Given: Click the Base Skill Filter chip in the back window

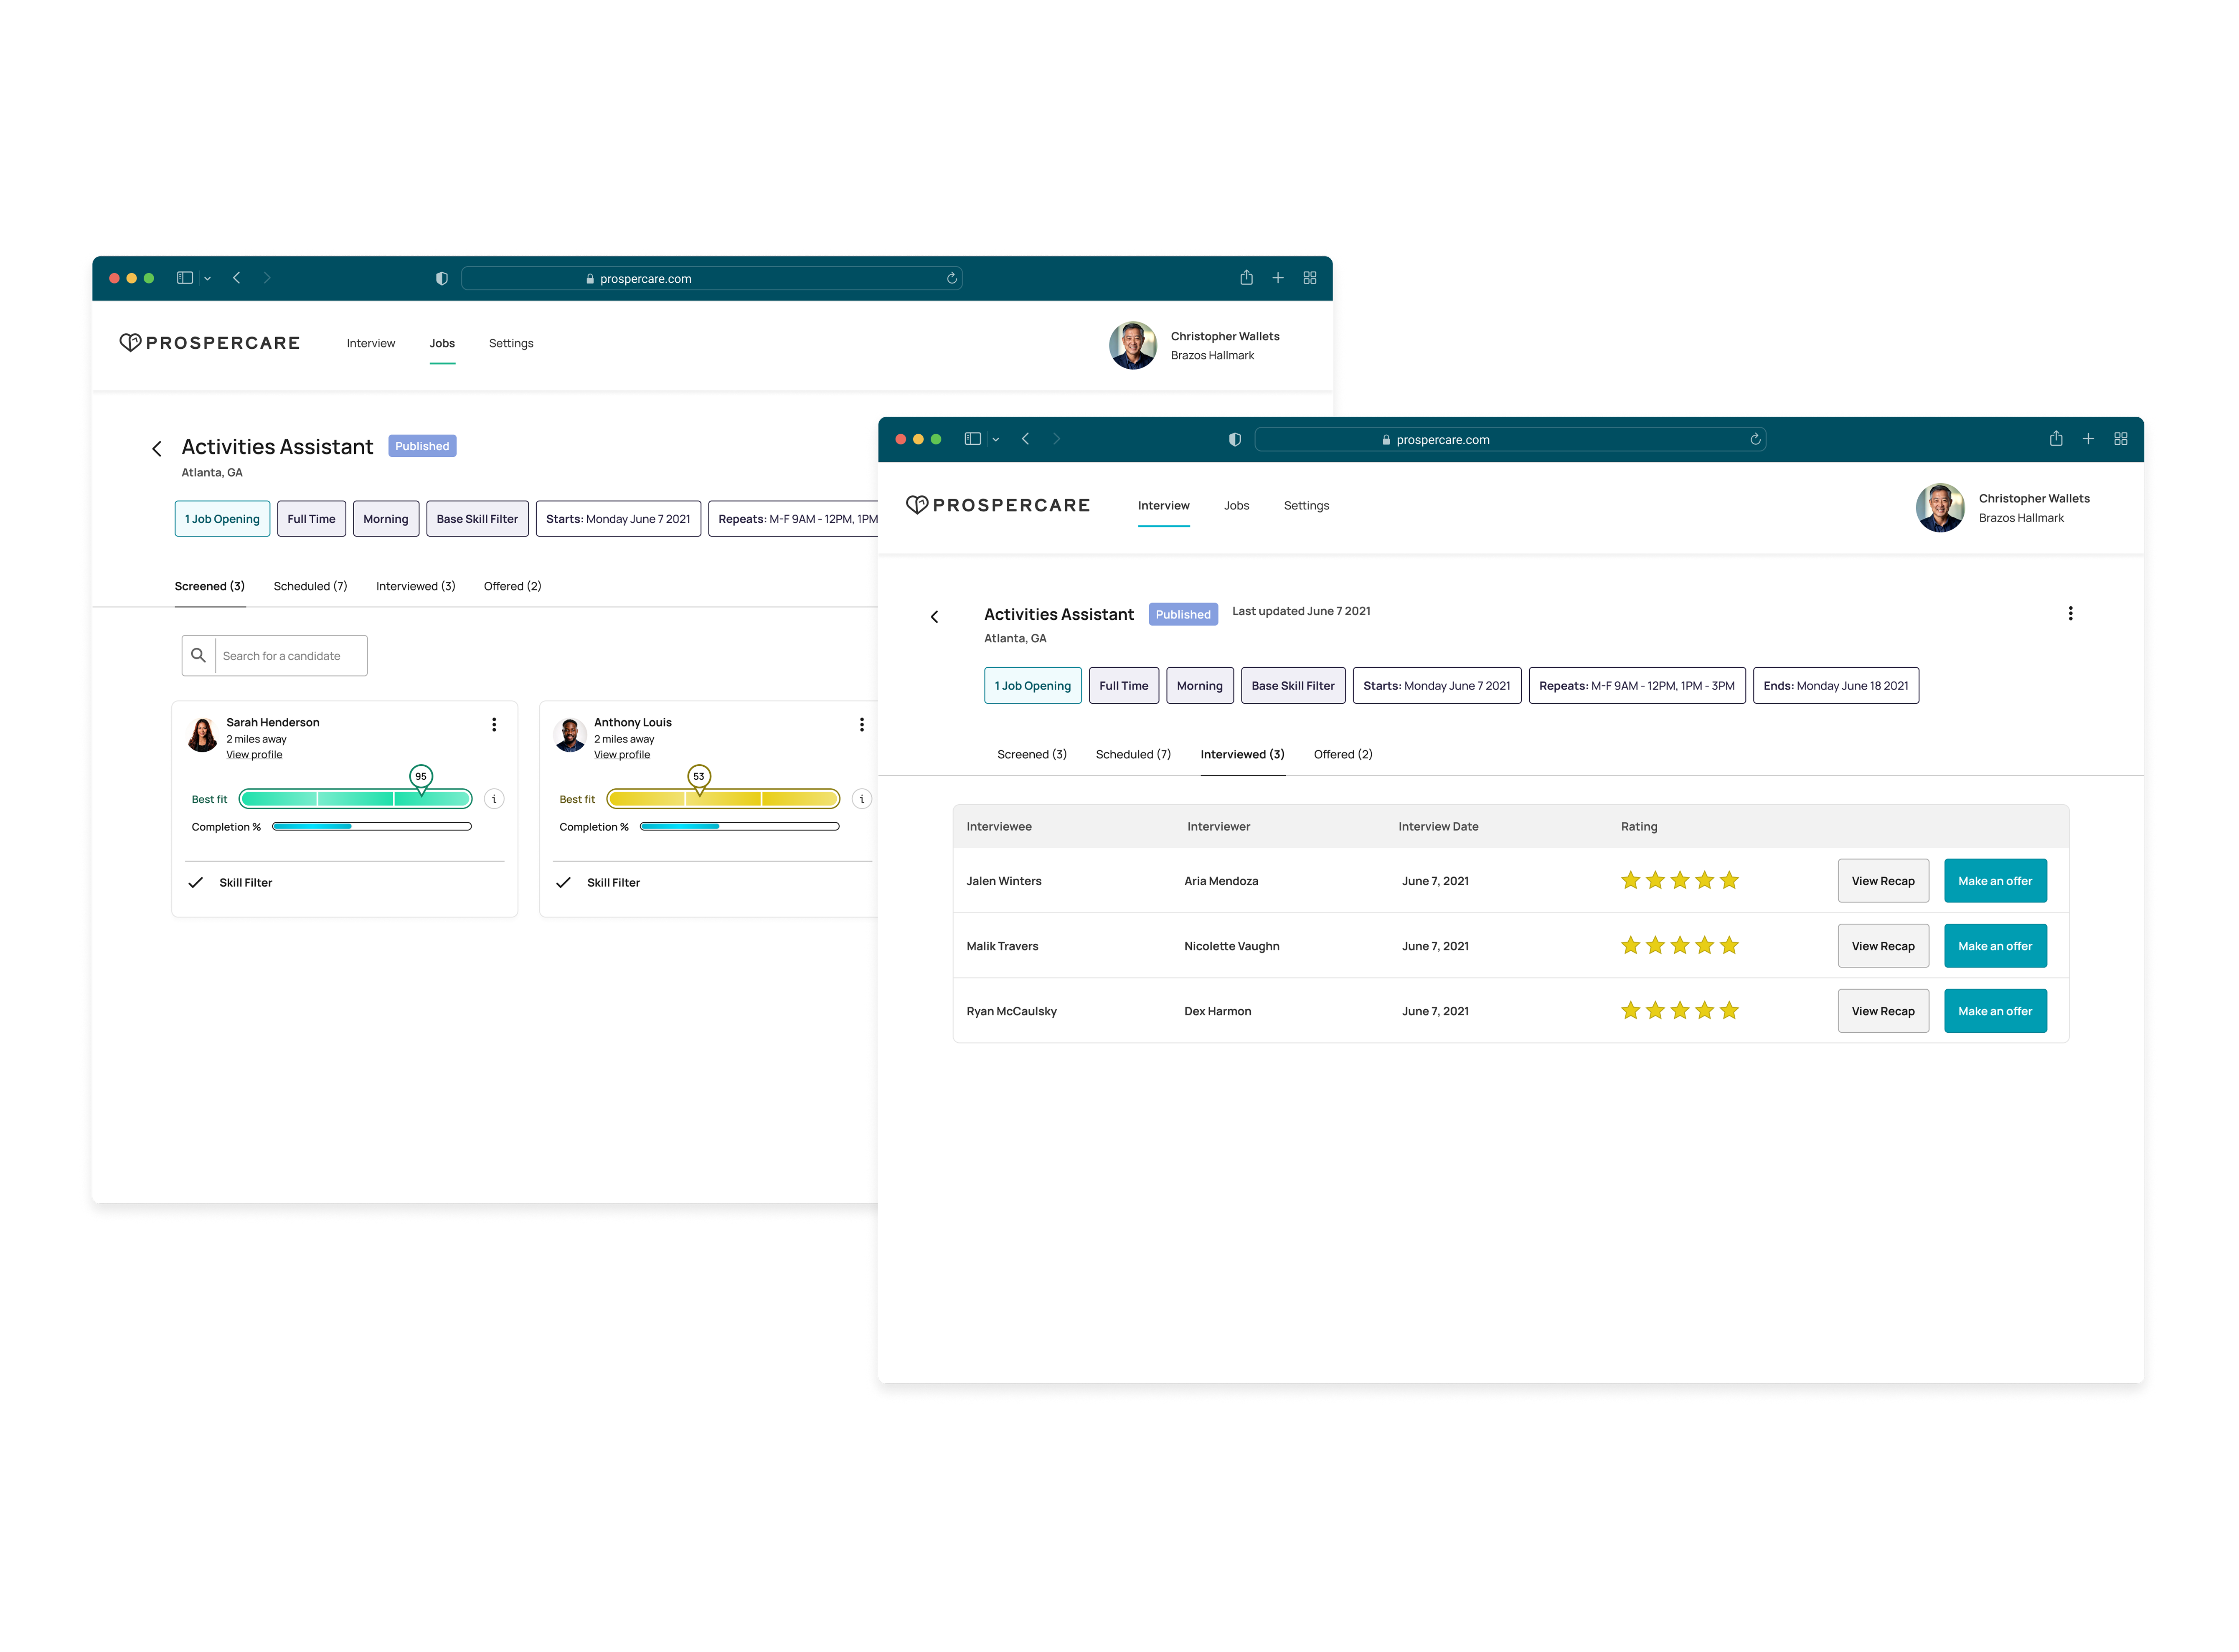Looking at the screenshot, I should [x=477, y=519].
